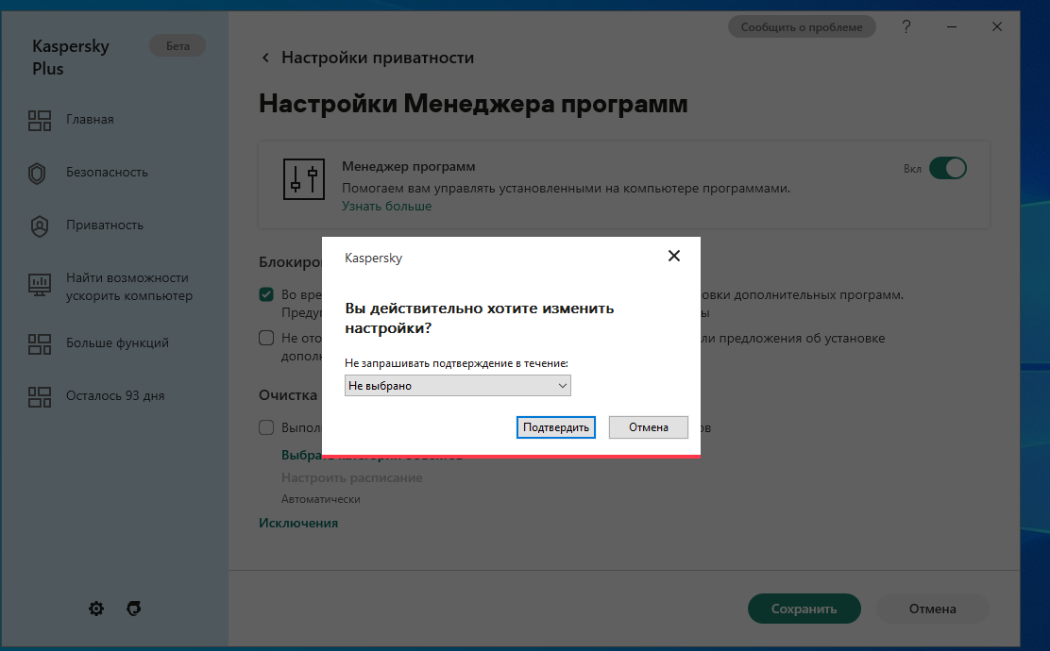Open the Узнать больше link
1050x651 pixels.
[x=386, y=206]
